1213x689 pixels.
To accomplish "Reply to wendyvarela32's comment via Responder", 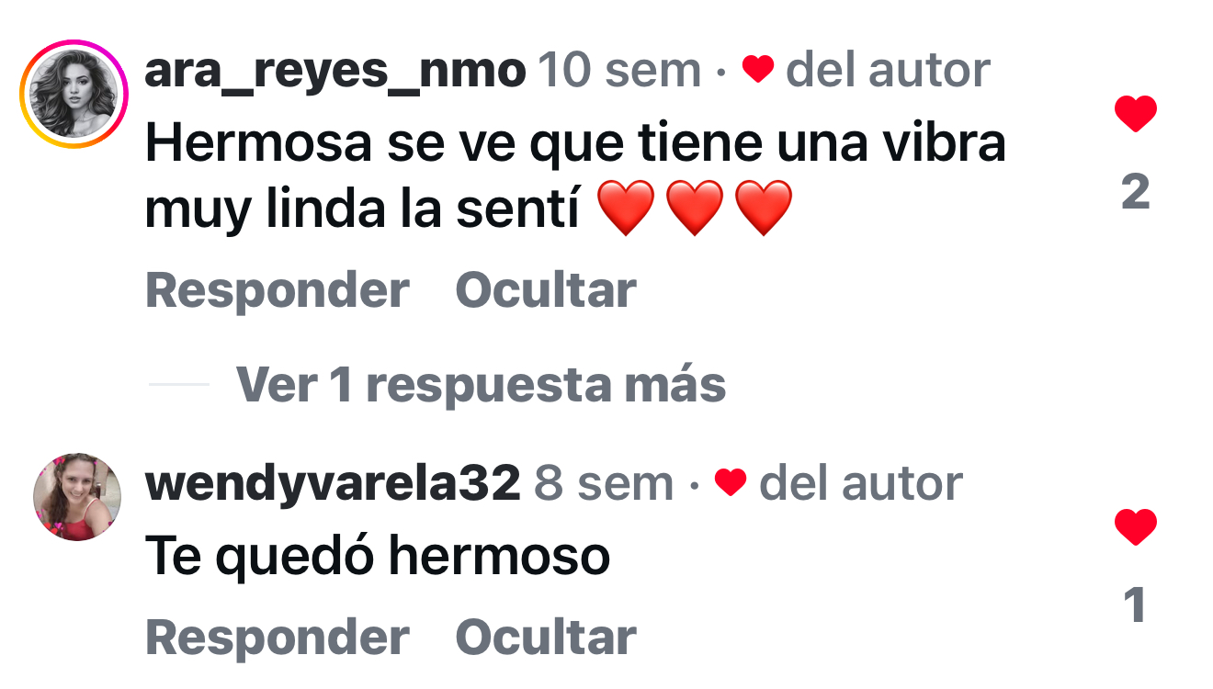I will point(278,638).
